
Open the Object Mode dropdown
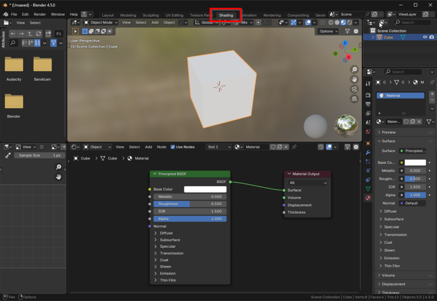point(101,23)
